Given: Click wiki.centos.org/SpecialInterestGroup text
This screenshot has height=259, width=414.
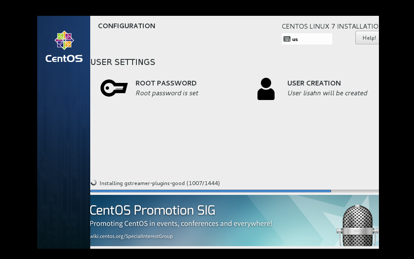Looking at the screenshot, I should 131,236.
